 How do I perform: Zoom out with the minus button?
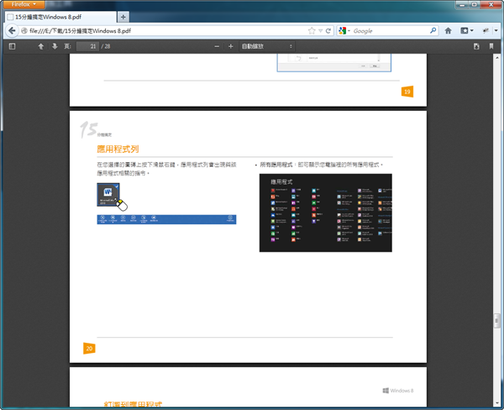tap(217, 46)
